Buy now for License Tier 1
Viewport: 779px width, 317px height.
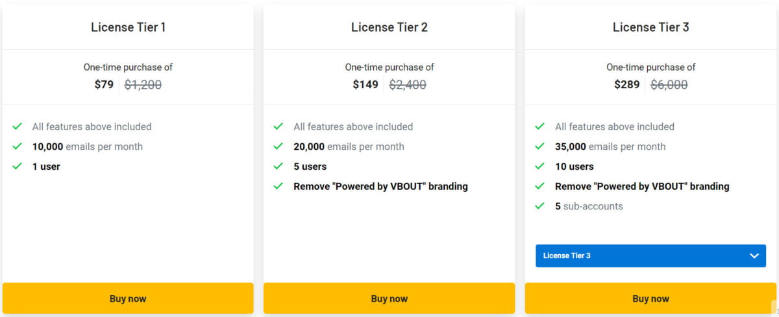click(x=128, y=298)
